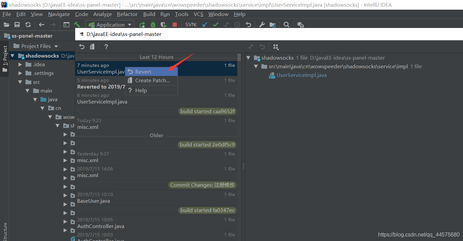This screenshot has height=241, width=463.
Task: Click the build started 2e0df5c9 label
Action: (207, 144)
